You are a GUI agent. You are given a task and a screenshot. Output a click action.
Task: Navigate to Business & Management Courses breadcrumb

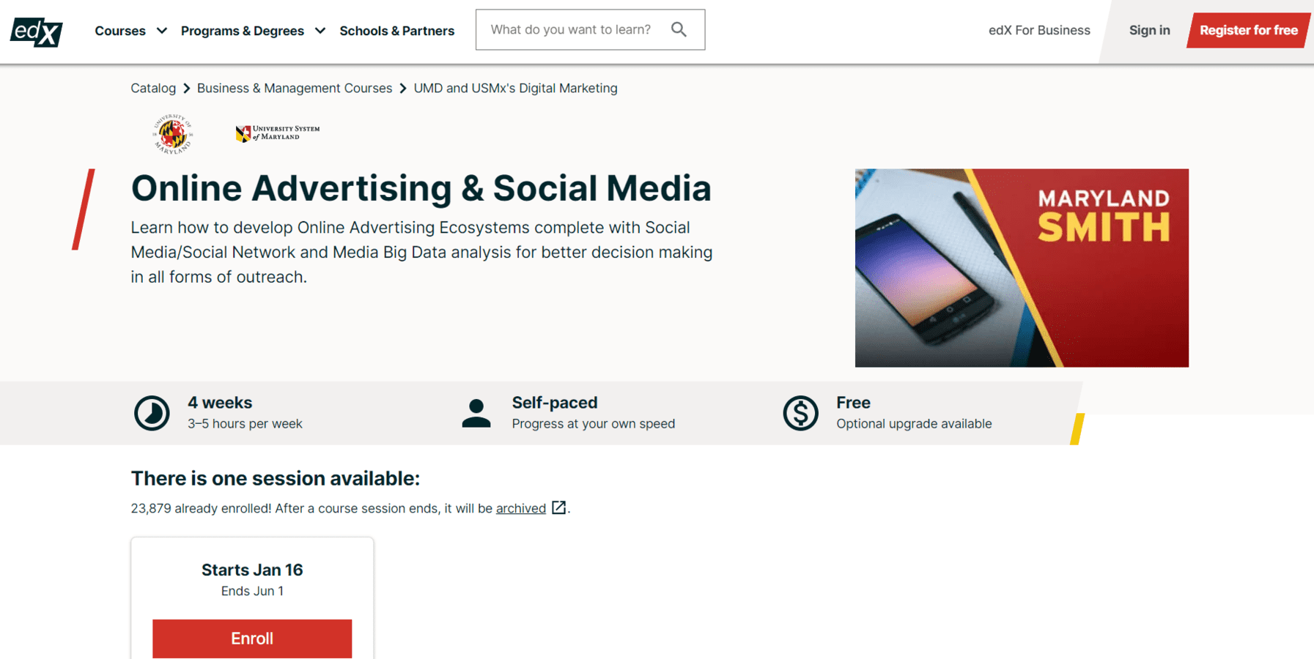tap(295, 88)
